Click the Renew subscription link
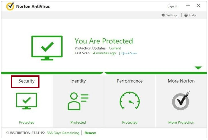208x140 pixels. (x=90, y=133)
